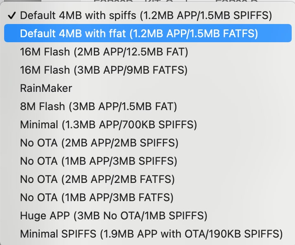The image size is (295, 245).
Task: Pick Minimal (1.3MB APP/700KB SPIFFS)
Action: 108,125
